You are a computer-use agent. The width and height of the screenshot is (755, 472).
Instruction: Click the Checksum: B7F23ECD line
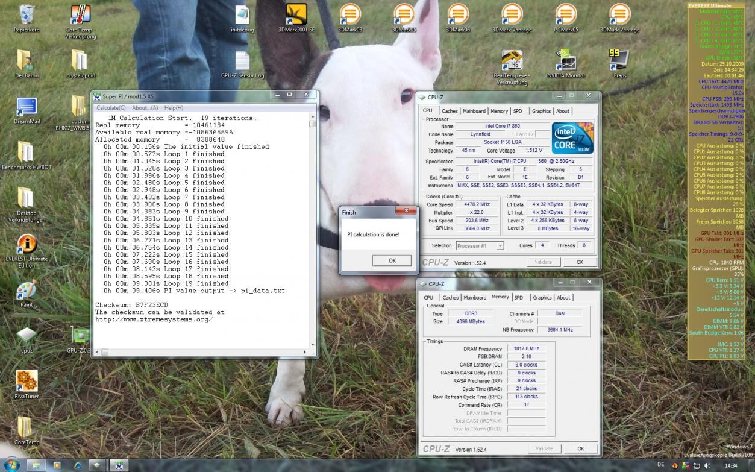point(131,305)
